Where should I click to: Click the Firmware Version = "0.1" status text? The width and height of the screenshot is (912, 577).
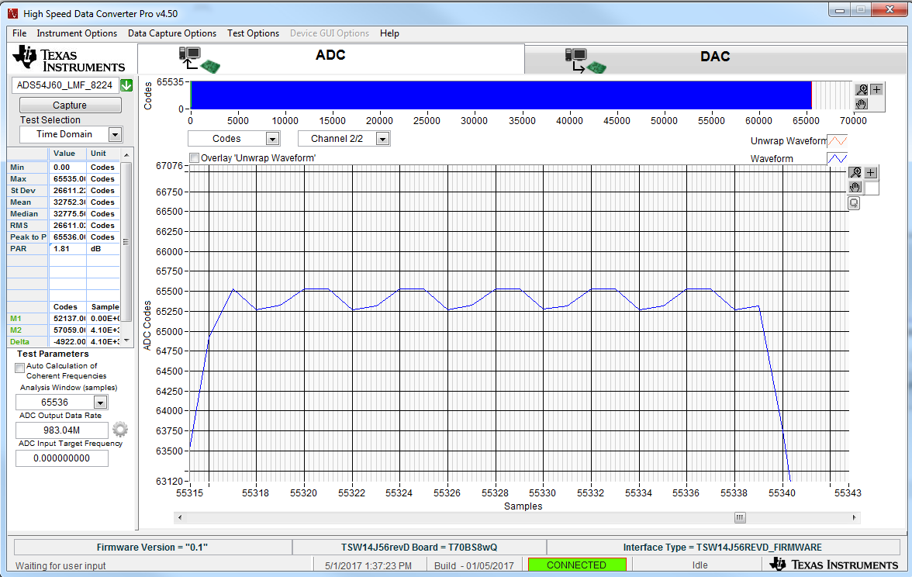[x=152, y=548]
